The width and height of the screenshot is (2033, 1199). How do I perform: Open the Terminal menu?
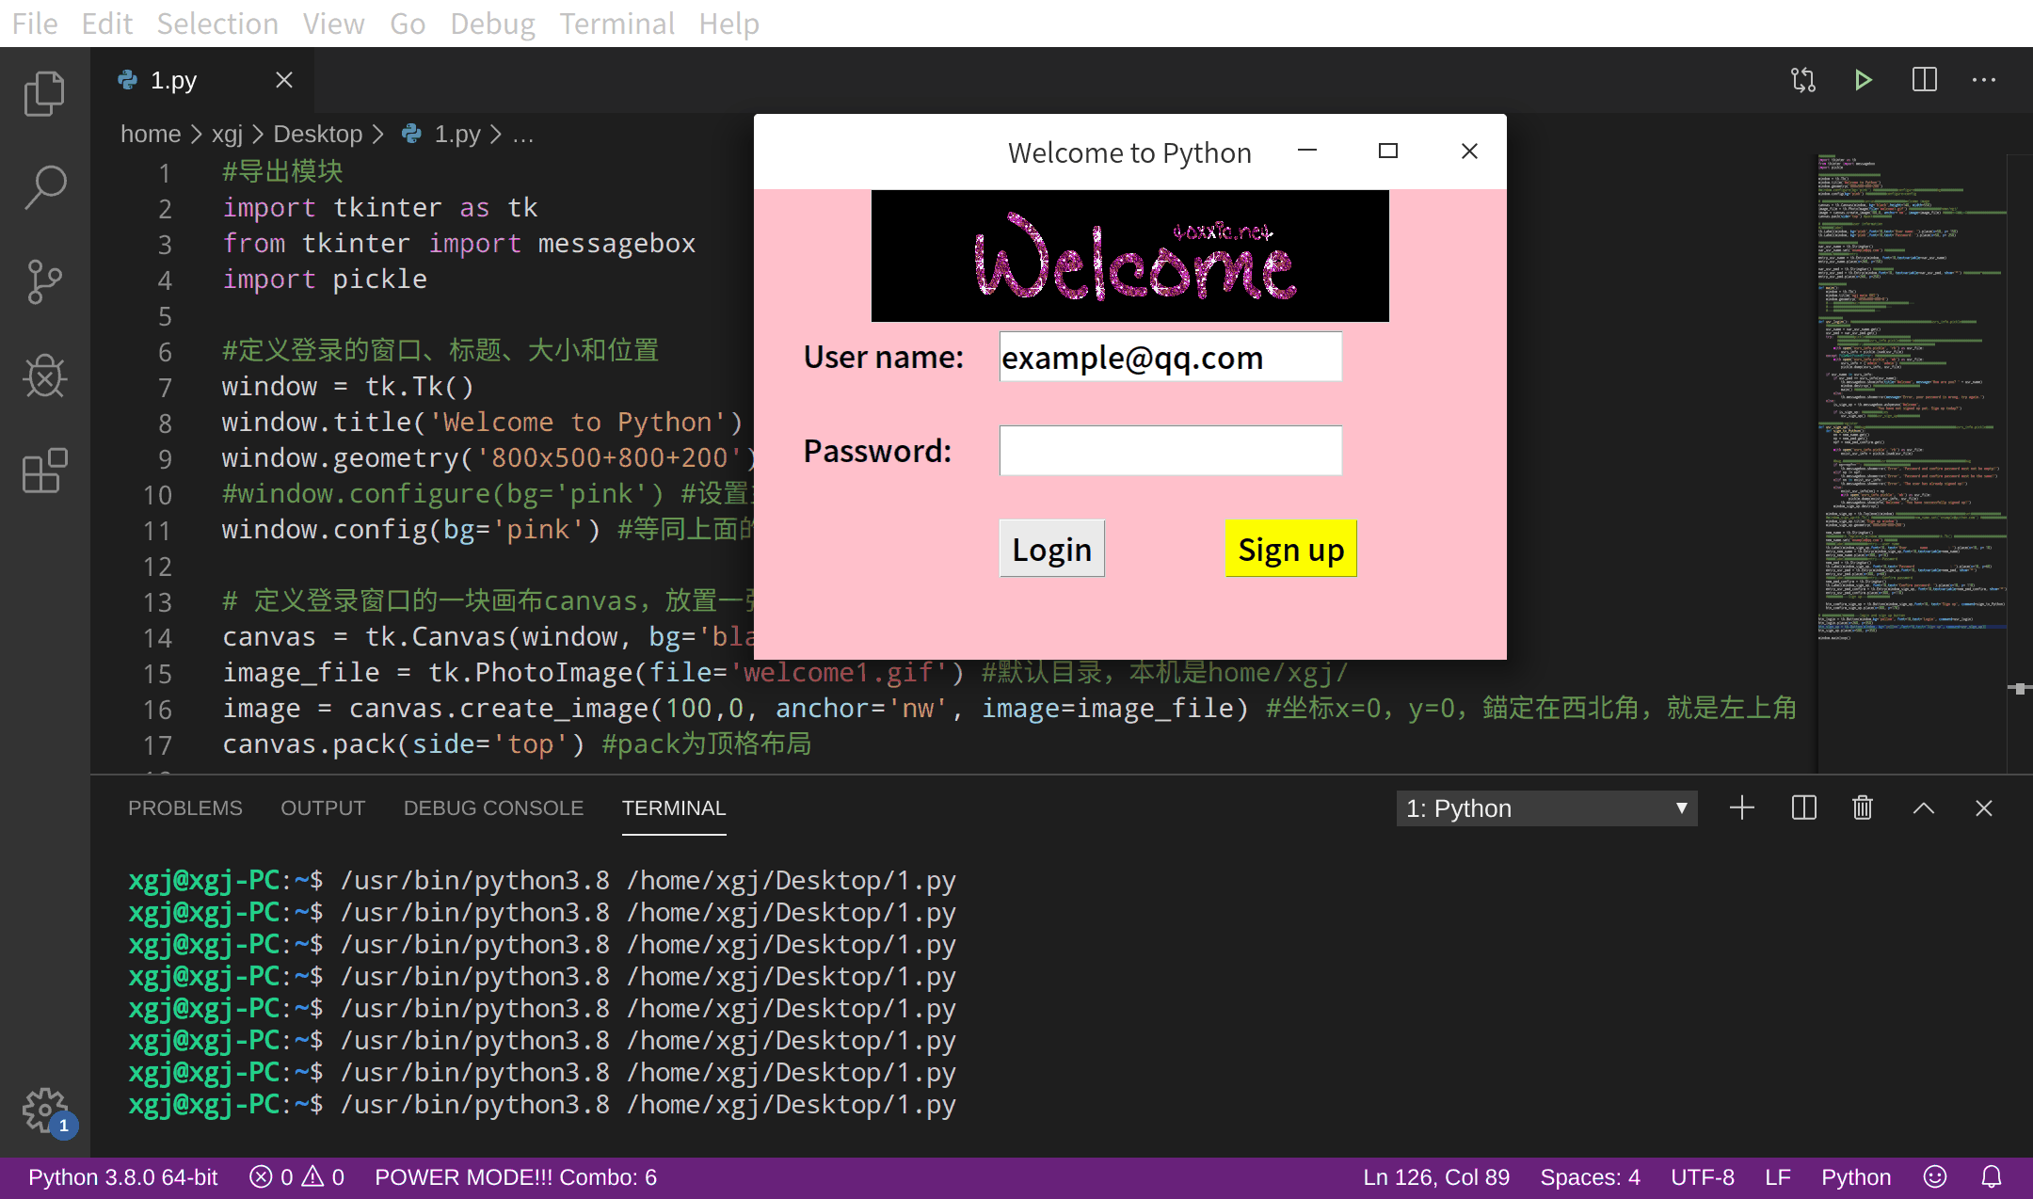pos(616,24)
